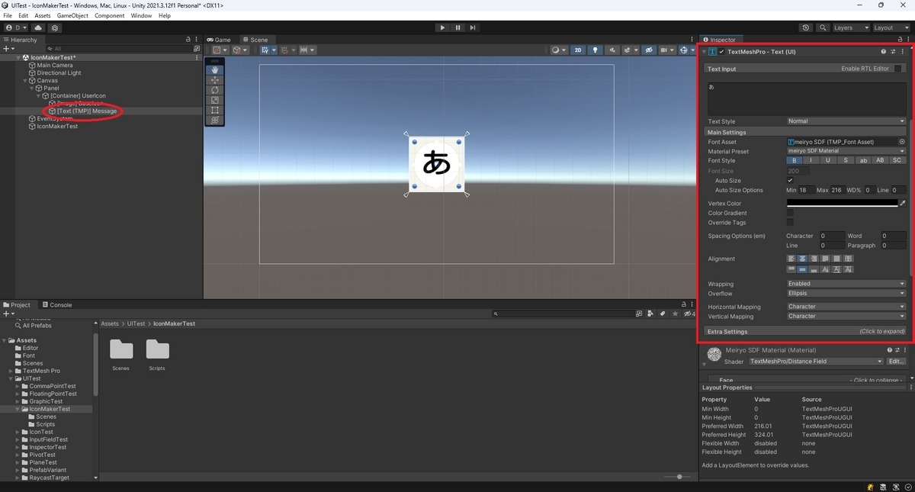Select the Rotate tool in Scene overlay
The image size is (915, 492).
pyautogui.click(x=215, y=90)
